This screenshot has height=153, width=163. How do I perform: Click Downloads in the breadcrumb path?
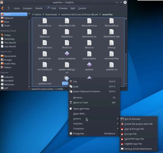pyautogui.click(x=51, y=14)
